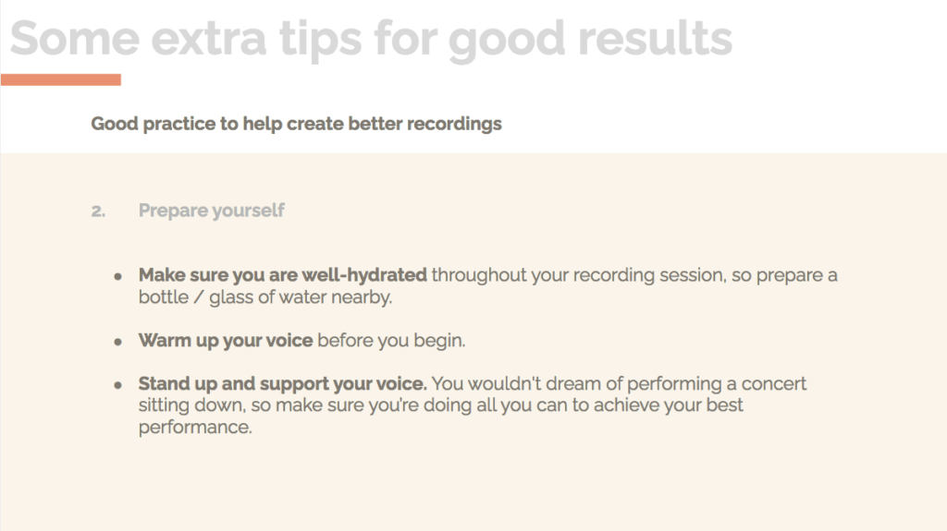This screenshot has height=531, width=947.
Task: Click the word "results" in the title
Action: (x=655, y=39)
